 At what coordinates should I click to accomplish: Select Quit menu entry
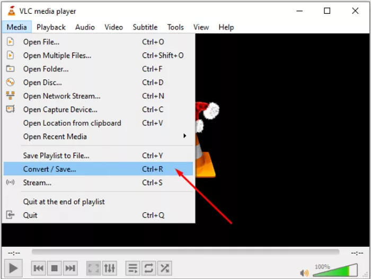click(x=98, y=215)
